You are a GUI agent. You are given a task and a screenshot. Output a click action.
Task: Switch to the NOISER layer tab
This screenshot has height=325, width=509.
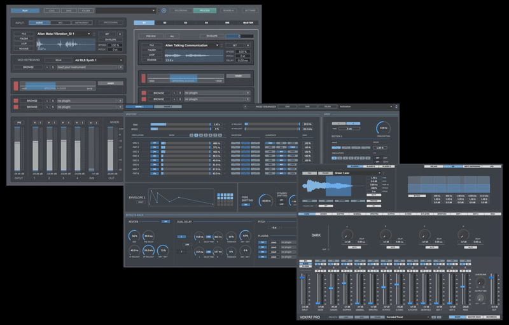(x=323, y=214)
